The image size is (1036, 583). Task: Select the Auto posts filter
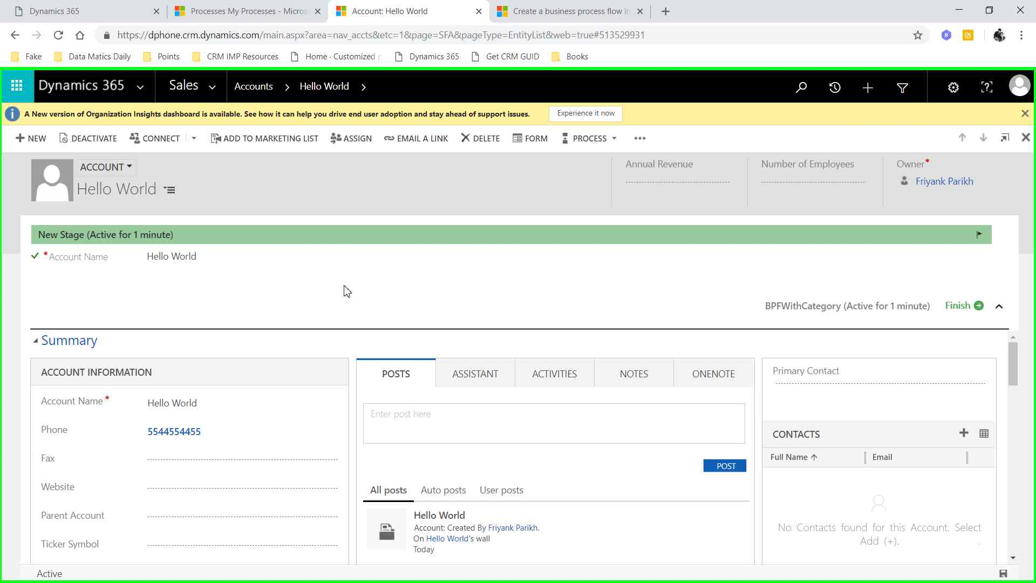(443, 490)
